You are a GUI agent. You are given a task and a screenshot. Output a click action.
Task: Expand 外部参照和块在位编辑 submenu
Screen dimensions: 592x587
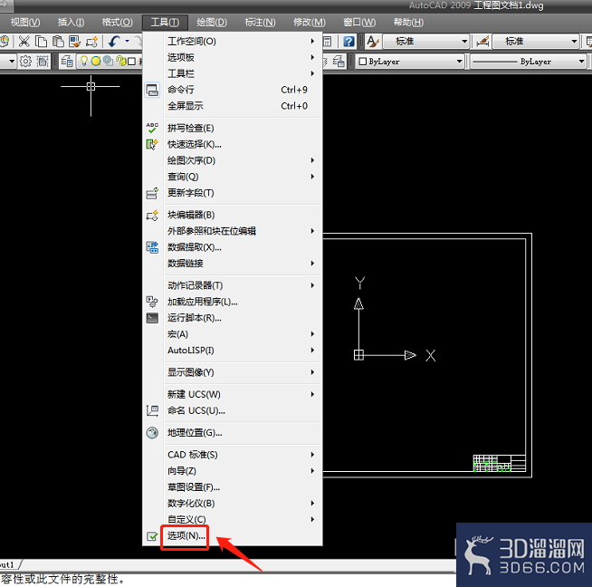pyautogui.click(x=233, y=231)
